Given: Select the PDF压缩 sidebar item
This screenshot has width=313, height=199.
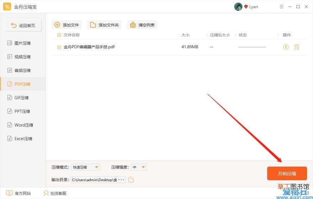Looking at the screenshot, I should point(23,84).
